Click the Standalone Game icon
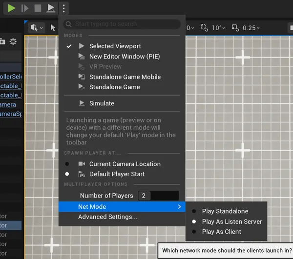This screenshot has width=293, height=259. 82,87
